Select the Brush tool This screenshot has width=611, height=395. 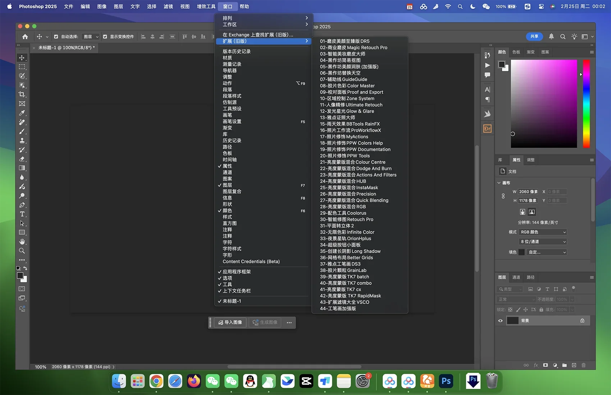[22, 132]
